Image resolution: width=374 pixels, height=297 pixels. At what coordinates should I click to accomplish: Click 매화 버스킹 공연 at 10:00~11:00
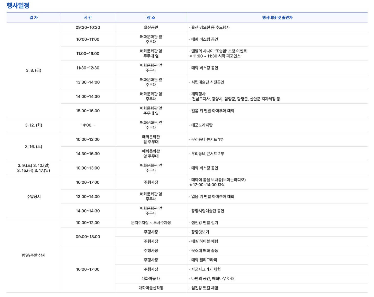[204, 39]
